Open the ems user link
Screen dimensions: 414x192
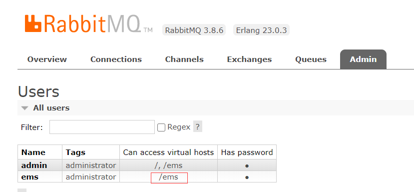point(30,177)
